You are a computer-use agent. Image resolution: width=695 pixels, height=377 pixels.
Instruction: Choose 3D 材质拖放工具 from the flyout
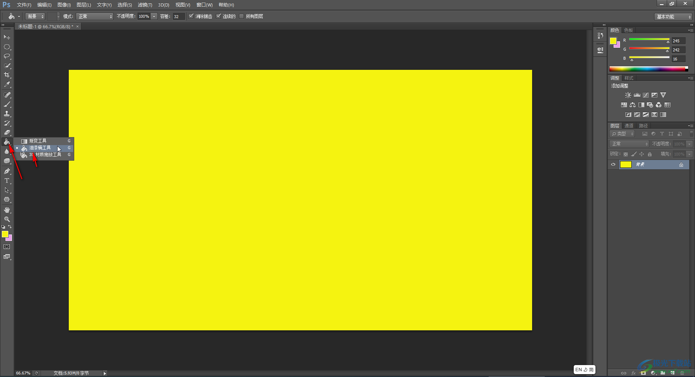pyautogui.click(x=44, y=154)
